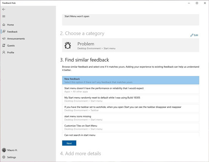Screen dimensions: 209x162
Task: Select 'Start menu doesn't have the performance' feedback
Action: point(131,90)
